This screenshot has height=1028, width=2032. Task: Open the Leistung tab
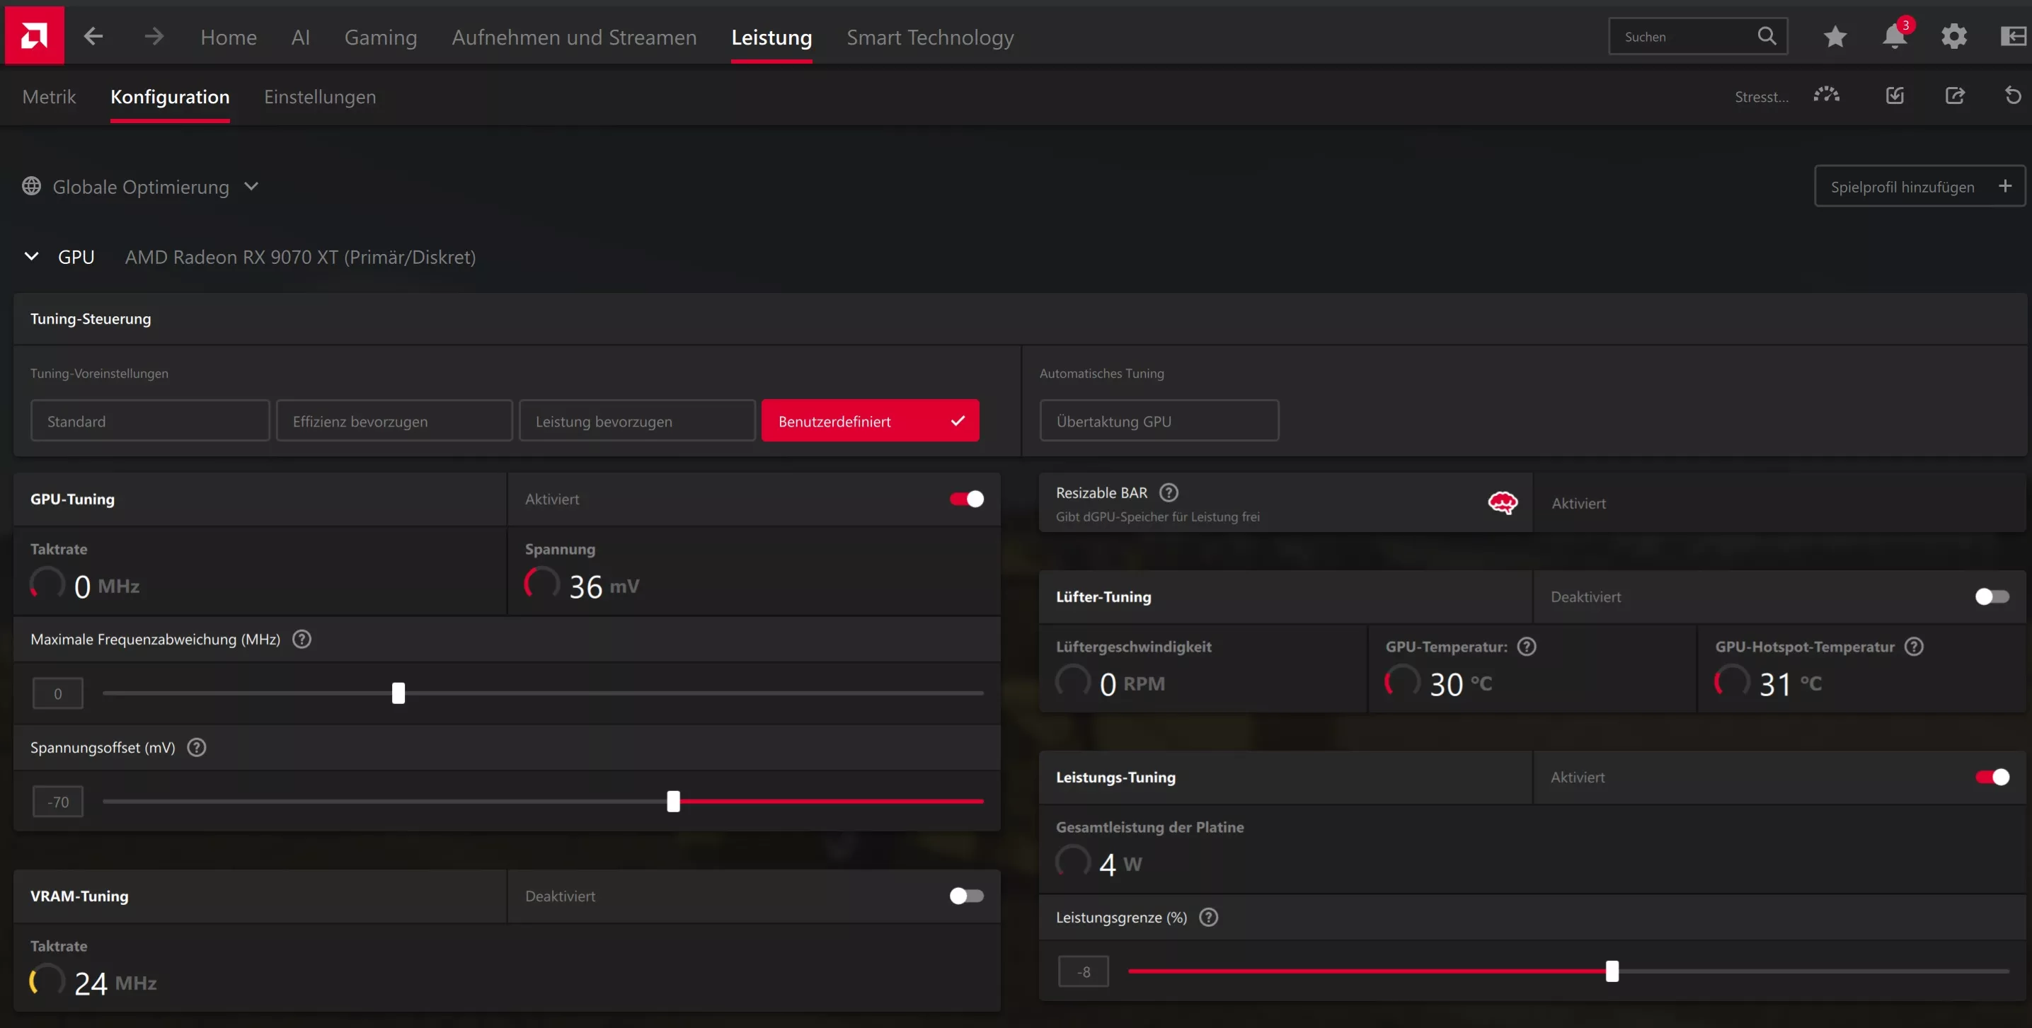pos(771,37)
